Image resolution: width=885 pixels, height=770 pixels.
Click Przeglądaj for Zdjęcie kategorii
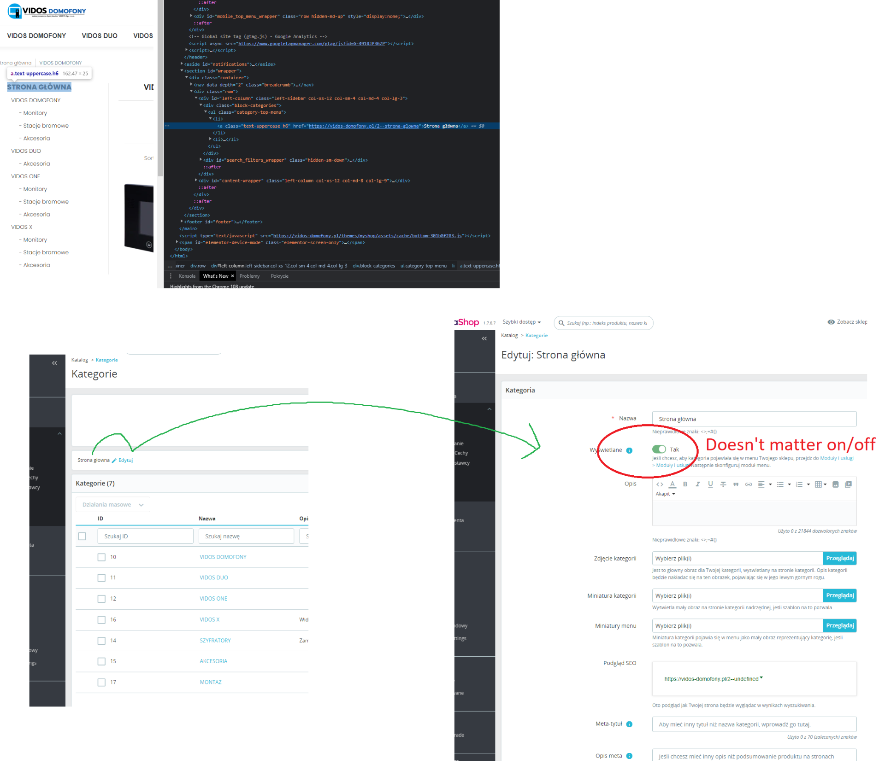(x=839, y=558)
